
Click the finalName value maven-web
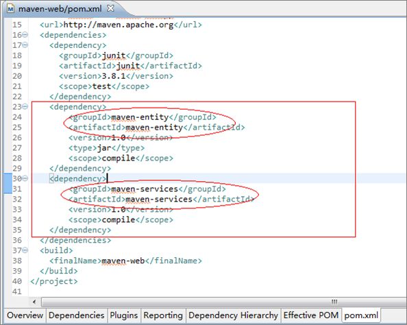[123, 261]
